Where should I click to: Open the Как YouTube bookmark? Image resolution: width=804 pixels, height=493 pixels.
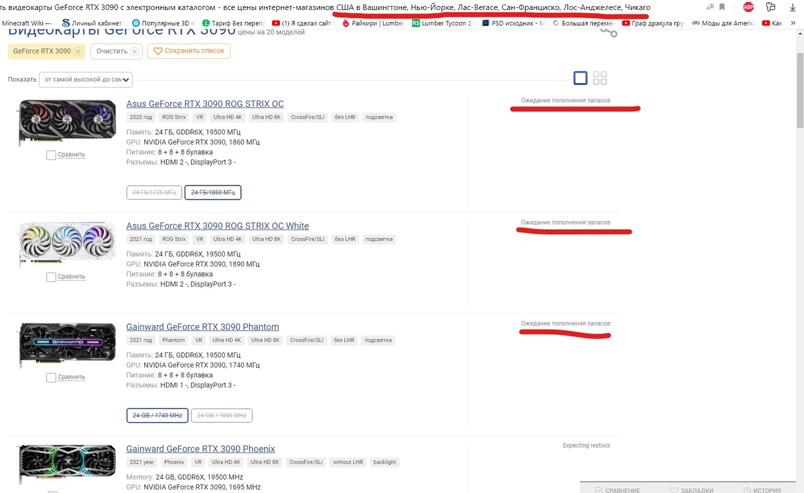point(773,23)
